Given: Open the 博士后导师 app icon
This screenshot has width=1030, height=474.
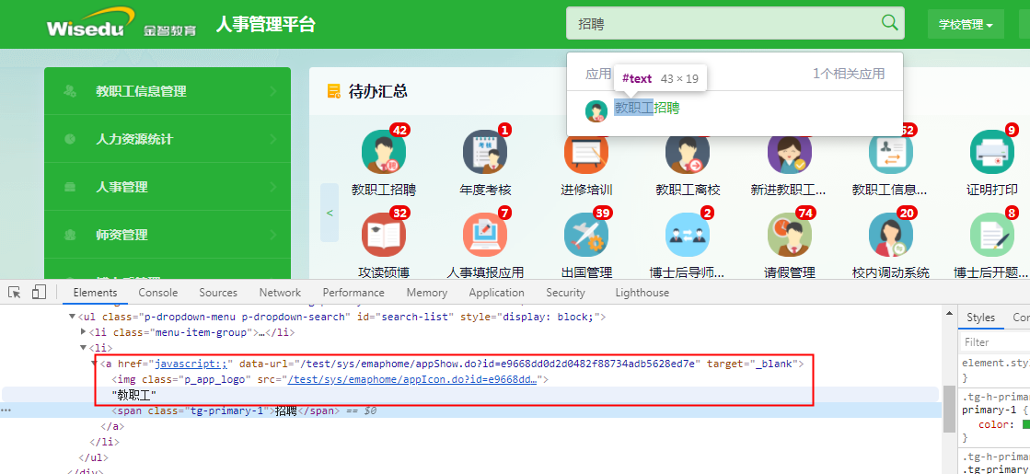Looking at the screenshot, I should (687, 235).
